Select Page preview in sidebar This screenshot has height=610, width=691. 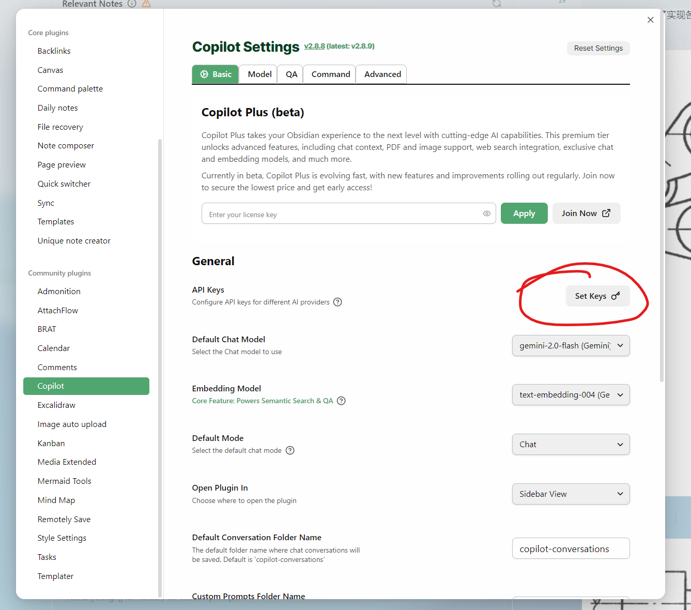86,164
